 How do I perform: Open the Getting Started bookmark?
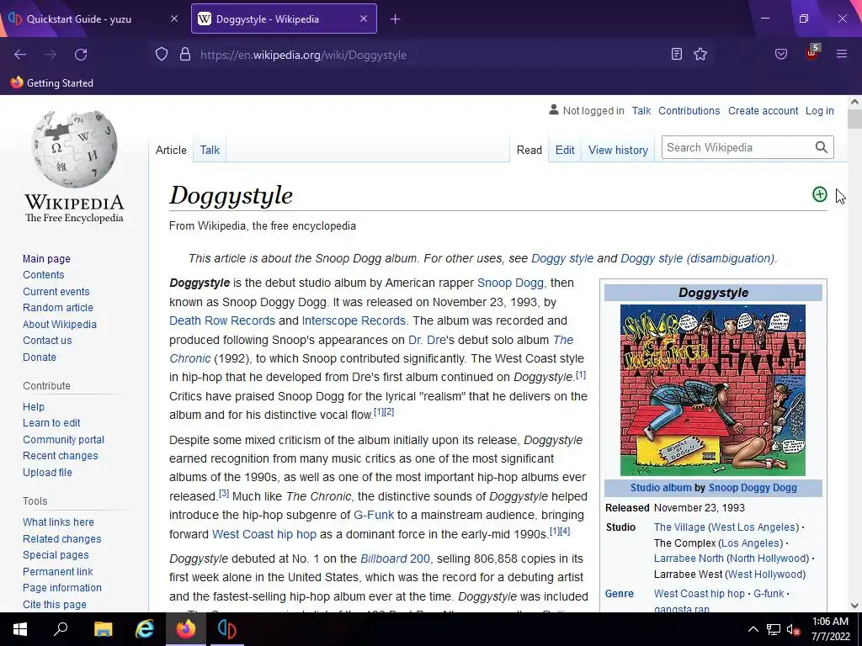click(52, 83)
